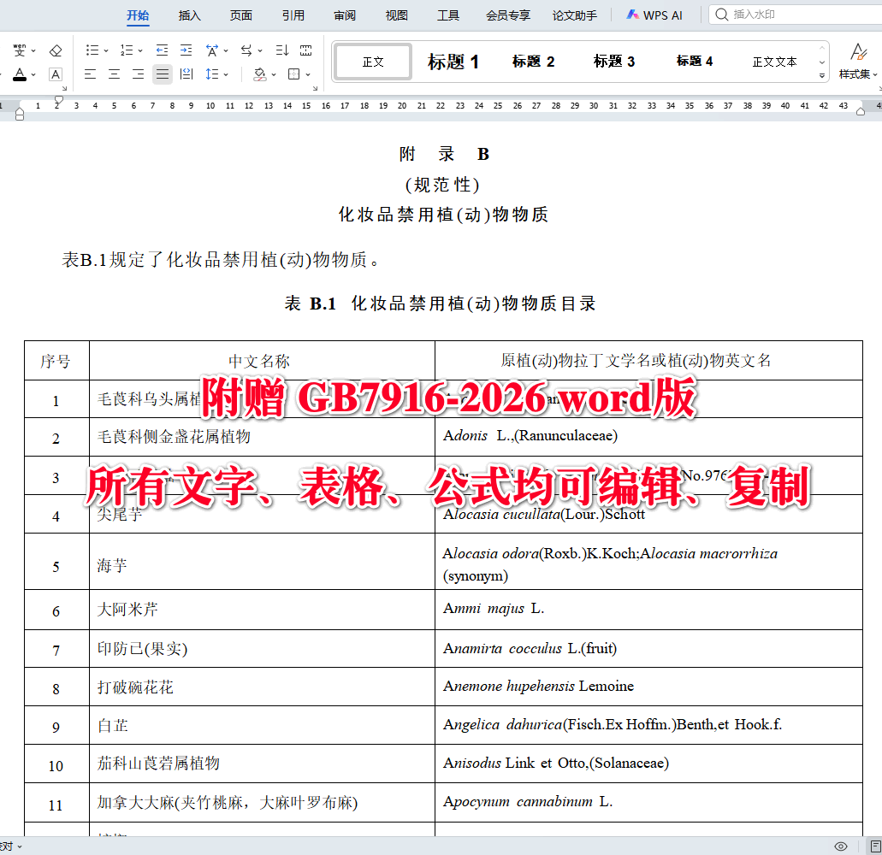Toggle justify alignment

[x=163, y=74]
